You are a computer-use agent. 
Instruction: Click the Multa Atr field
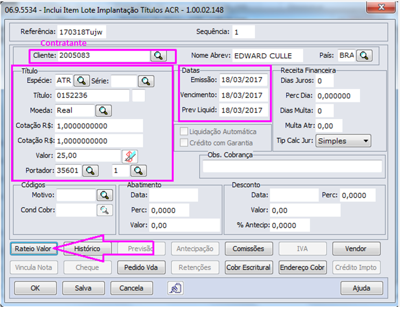pyautogui.click(x=329, y=126)
